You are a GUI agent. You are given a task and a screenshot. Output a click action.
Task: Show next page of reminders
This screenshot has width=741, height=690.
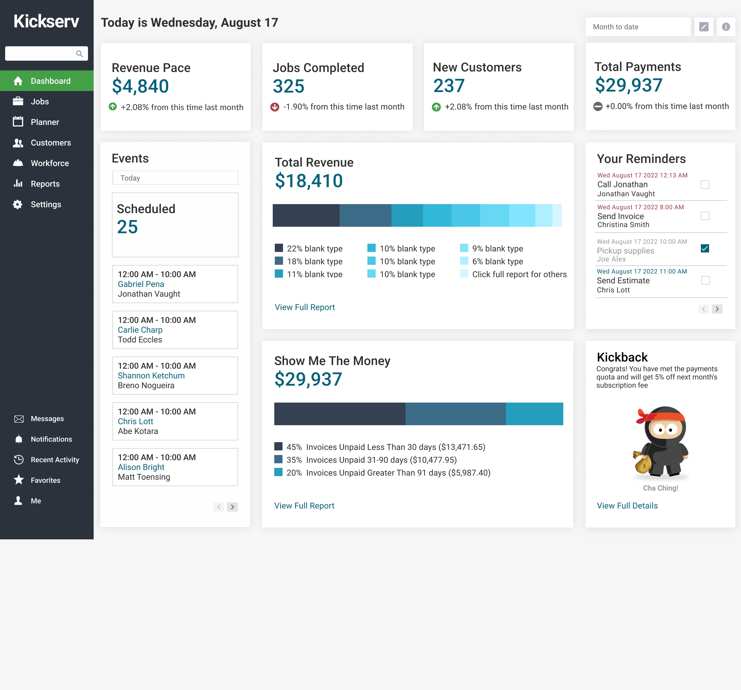click(x=717, y=309)
